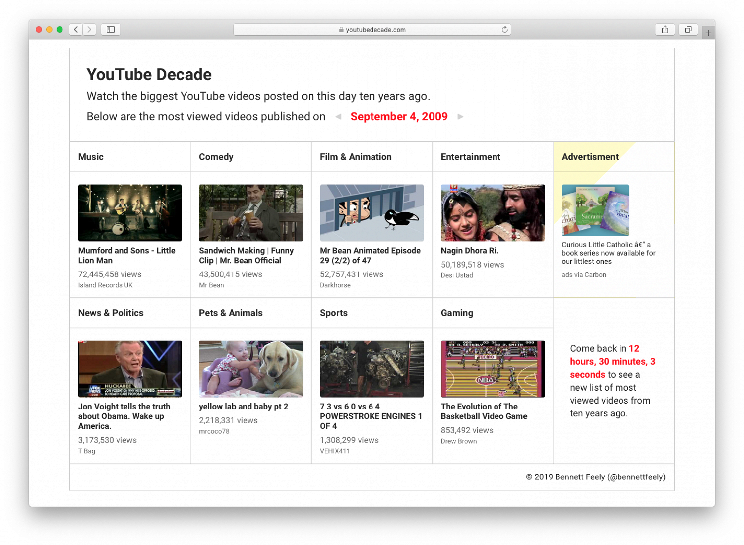This screenshot has height=545, width=744.
Task: Open the Nagin Dhora Ri video thumbnail
Action: tap(493, 213)
